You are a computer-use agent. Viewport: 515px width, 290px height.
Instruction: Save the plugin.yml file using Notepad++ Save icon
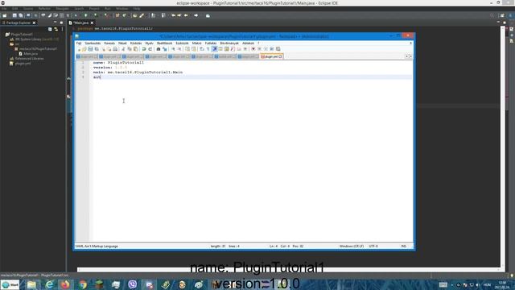[x=90, y=49]
